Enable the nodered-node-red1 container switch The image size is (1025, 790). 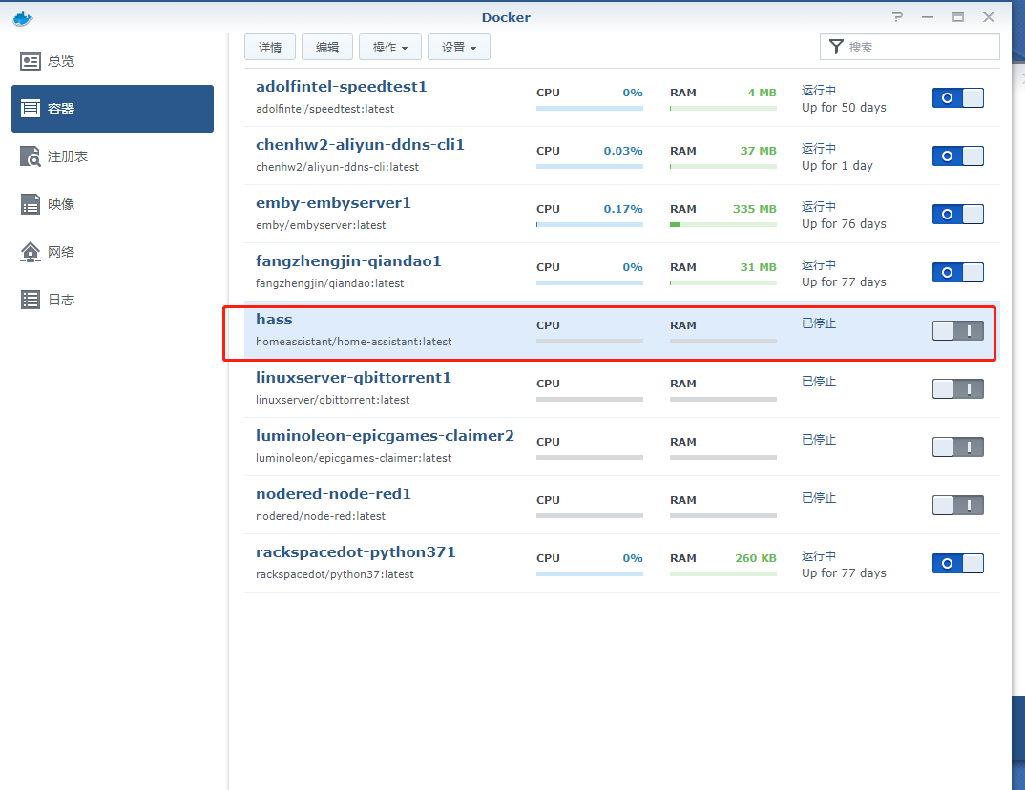(957, 505)
